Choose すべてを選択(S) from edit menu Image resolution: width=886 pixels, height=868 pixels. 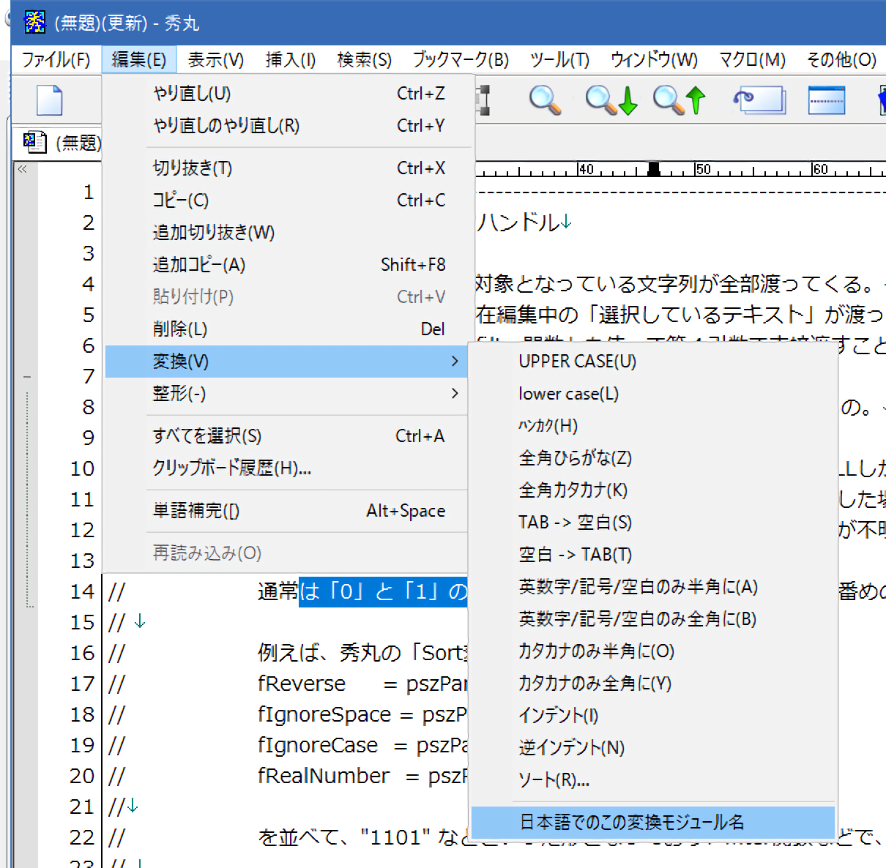[207, 436]
